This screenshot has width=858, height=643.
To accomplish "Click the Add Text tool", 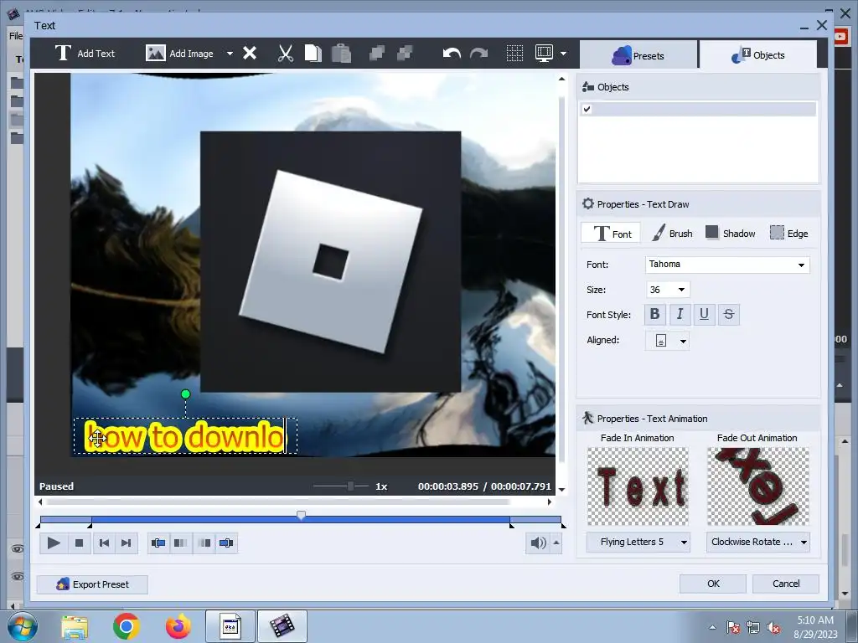I will coord(85,54).
